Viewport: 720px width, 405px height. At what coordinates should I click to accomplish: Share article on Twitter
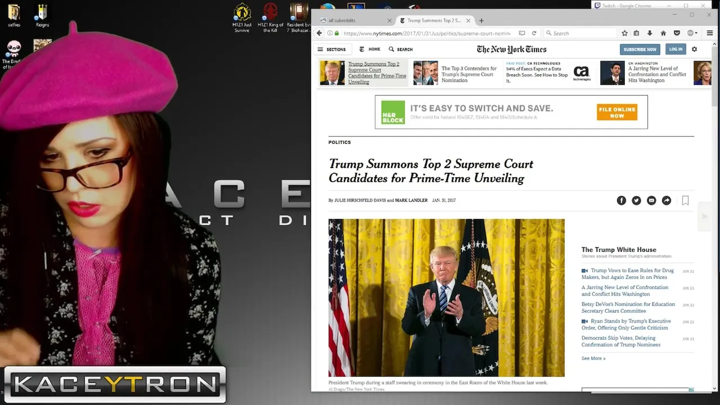pos(636,200)
